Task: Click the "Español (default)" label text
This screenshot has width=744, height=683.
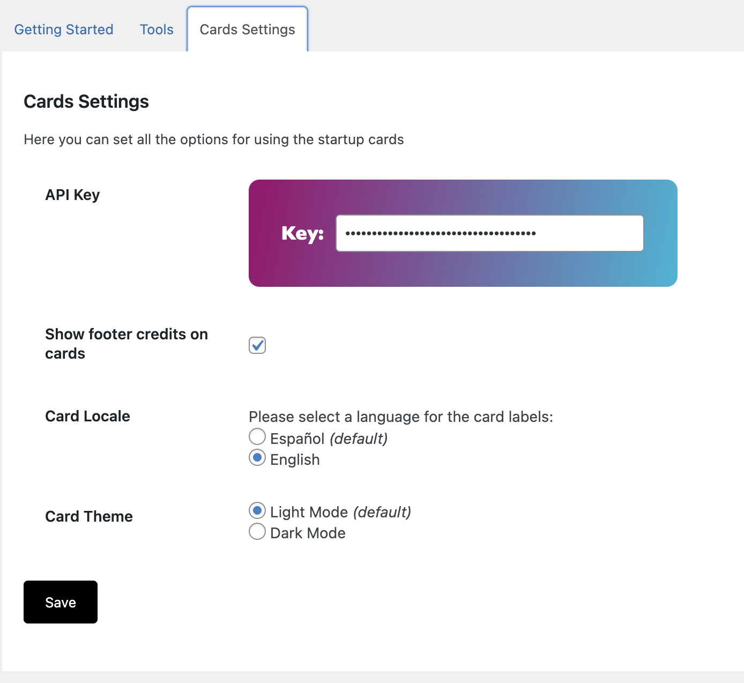Action: tap(329, 439)
